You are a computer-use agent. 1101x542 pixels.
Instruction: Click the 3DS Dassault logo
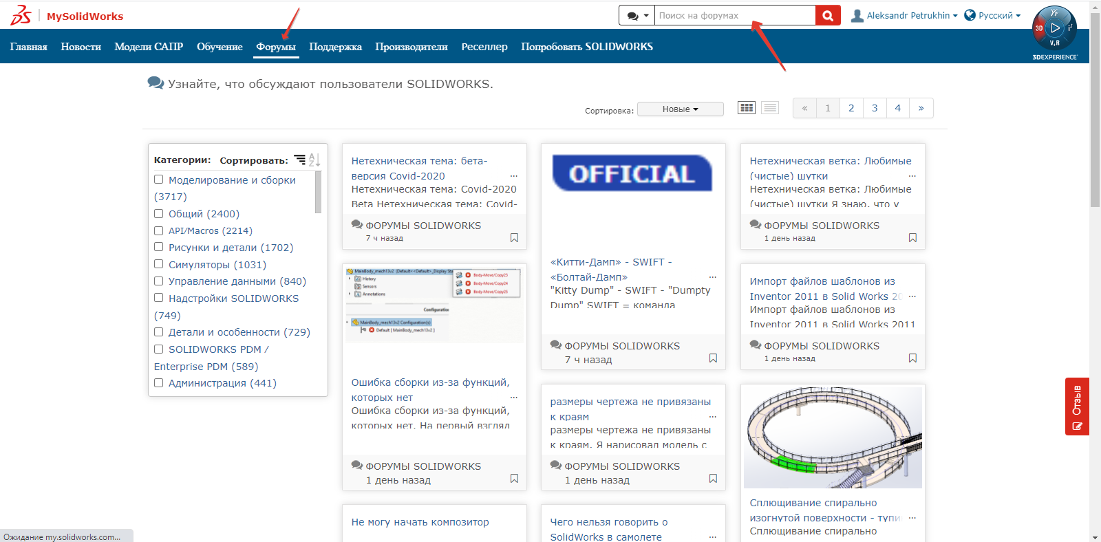click(21, 15)
